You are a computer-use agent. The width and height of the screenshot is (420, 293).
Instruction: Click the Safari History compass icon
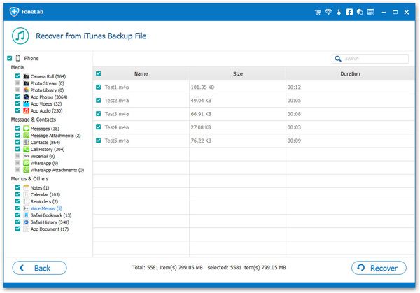click(x=27, y=222)
